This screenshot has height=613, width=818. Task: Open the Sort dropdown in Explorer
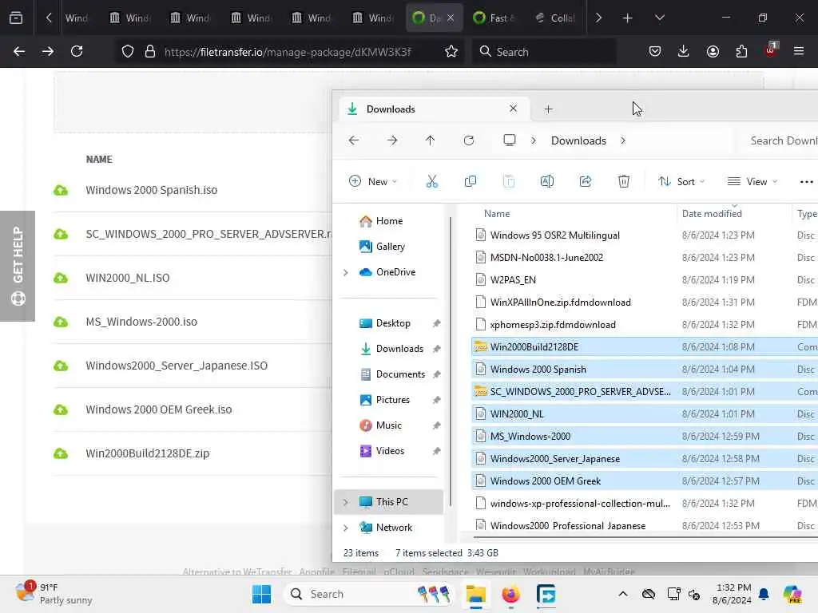click(681, 181)
